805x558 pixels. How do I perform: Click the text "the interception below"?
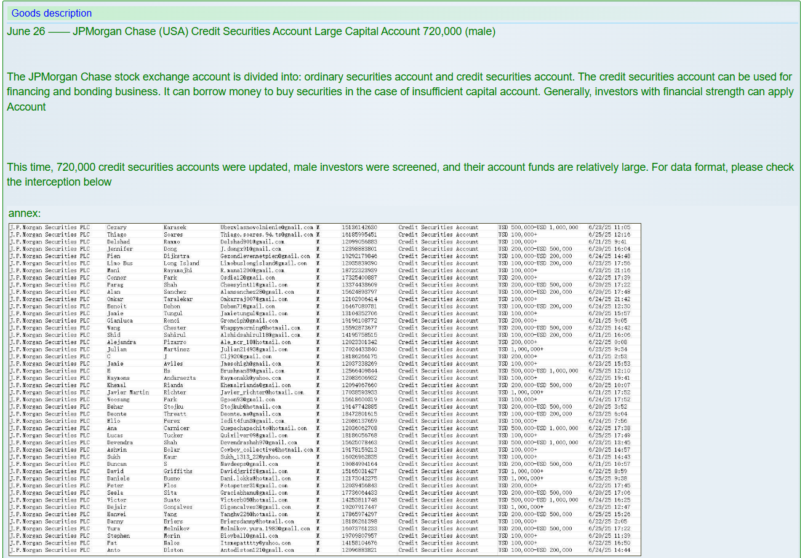click(59, 182)
